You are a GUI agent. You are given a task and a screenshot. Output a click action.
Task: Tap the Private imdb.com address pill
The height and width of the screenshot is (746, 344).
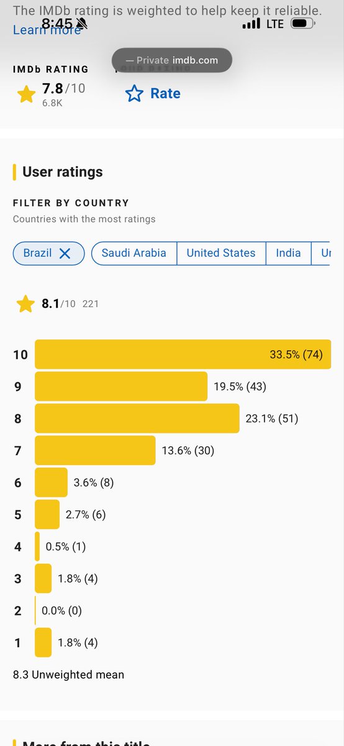[172, 60]
